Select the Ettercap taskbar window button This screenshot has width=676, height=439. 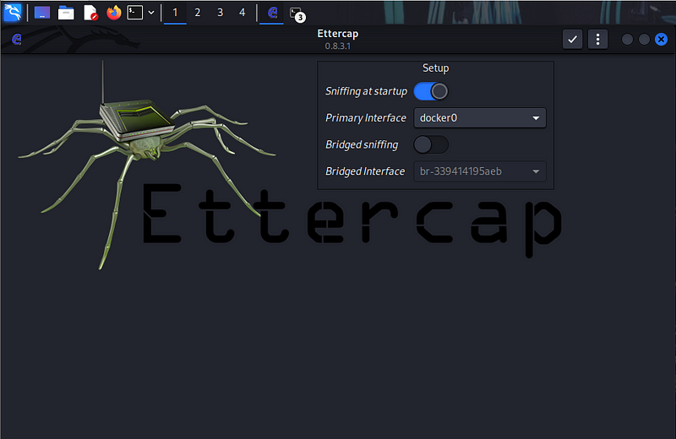tap(272, 13)
